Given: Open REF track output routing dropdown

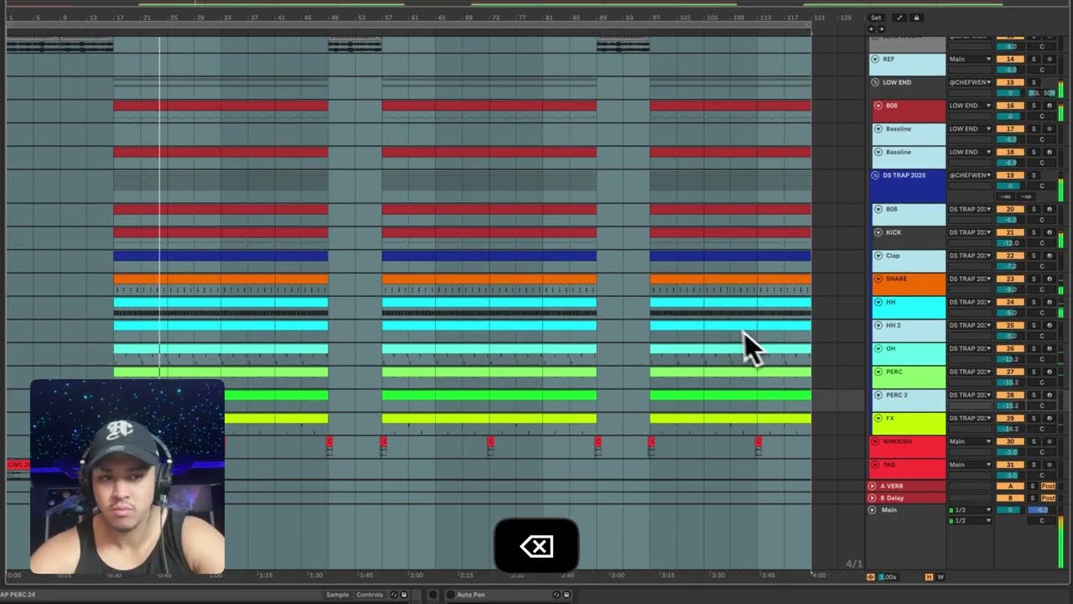Looking at the screenshot, I should pyautogui.click(x=970, y=60).
